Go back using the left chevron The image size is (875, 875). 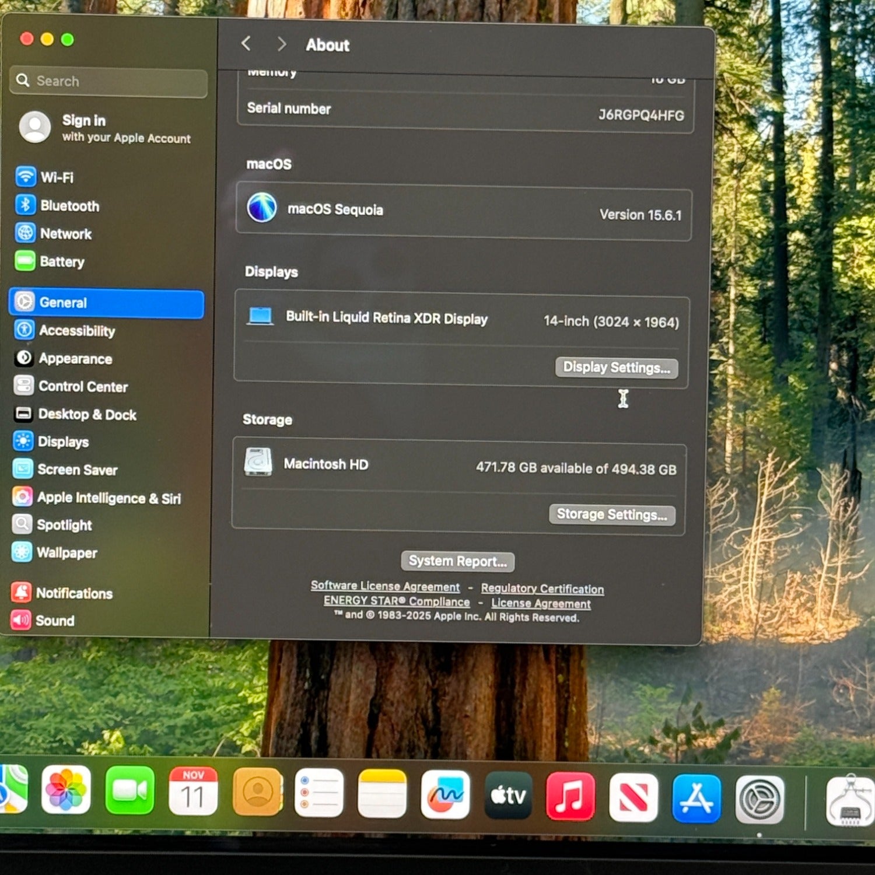pyautogui.click(x=246, y=44)
